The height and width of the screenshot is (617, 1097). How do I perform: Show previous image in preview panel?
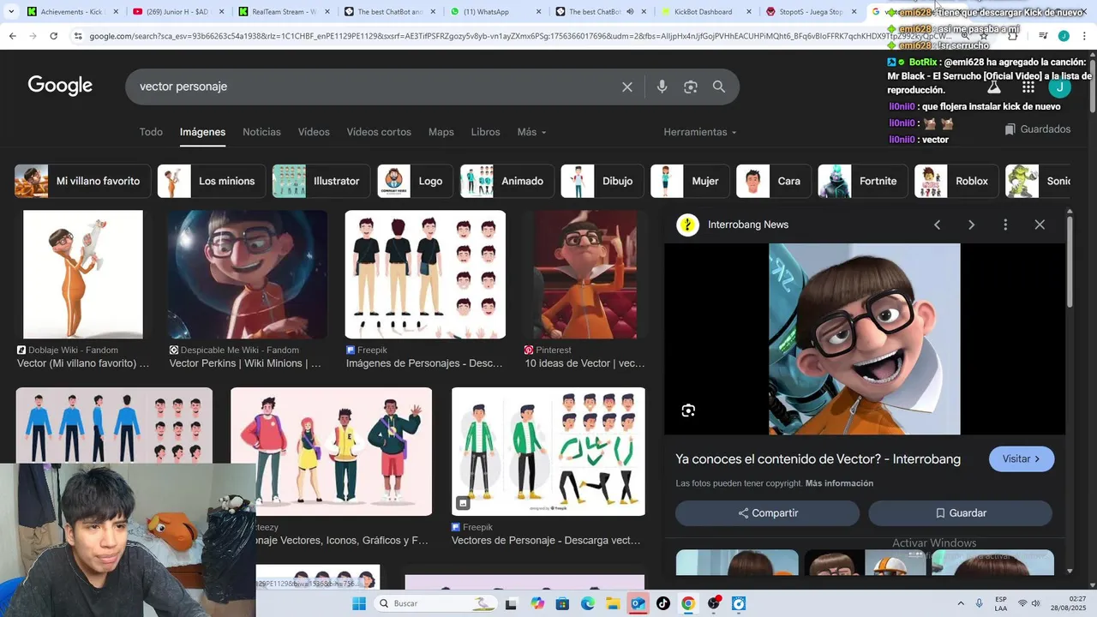937,225
